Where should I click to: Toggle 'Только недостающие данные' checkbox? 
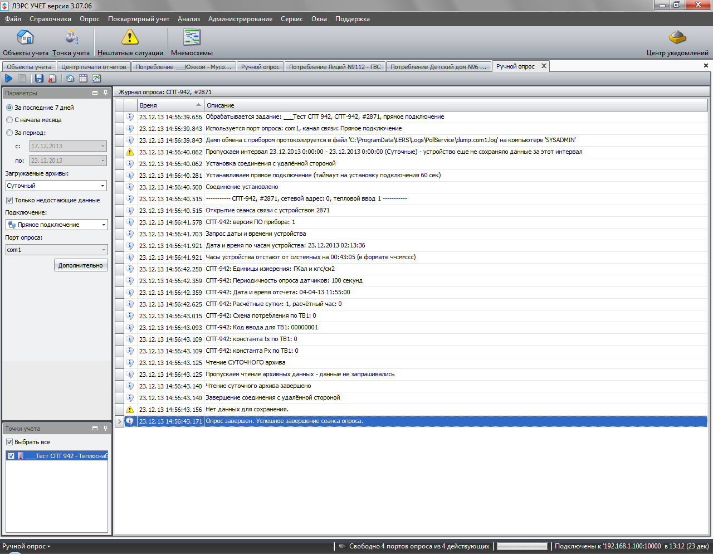pos(9,200)
